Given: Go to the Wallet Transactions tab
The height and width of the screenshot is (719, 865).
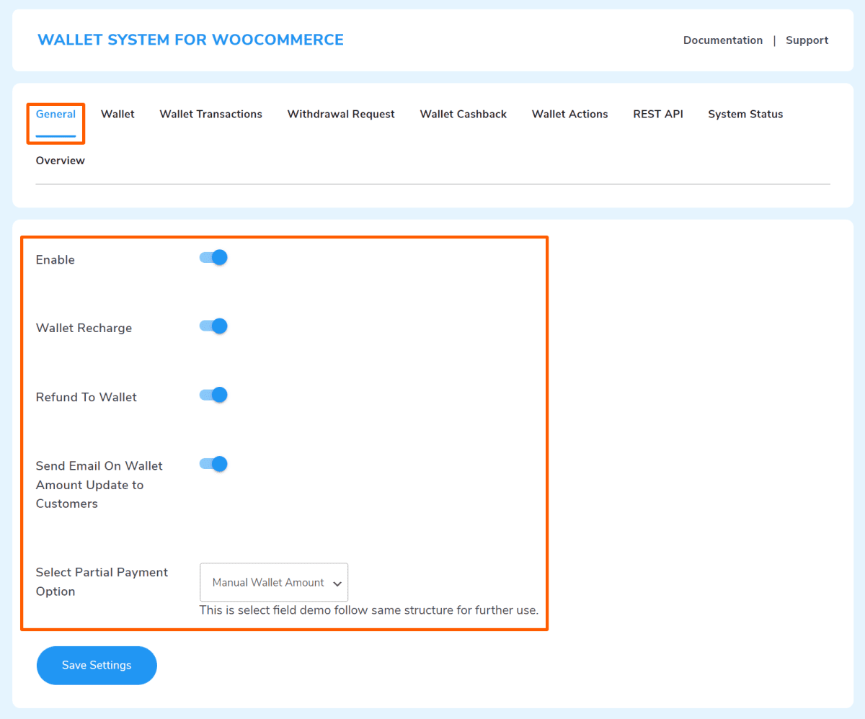Looking at the screenshot, I should click(210, 115).
